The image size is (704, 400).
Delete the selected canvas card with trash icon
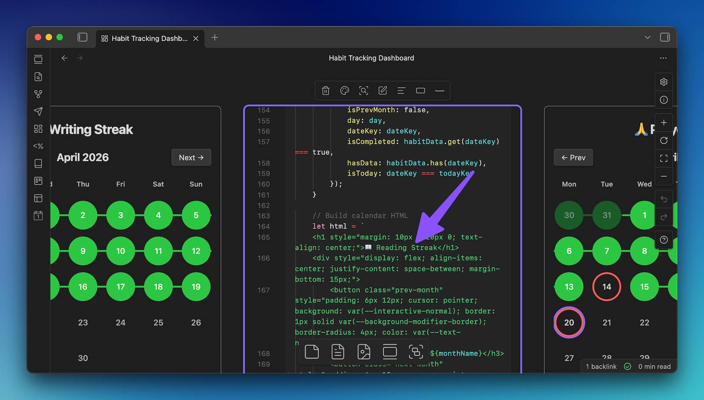click(x=326, y=91)
